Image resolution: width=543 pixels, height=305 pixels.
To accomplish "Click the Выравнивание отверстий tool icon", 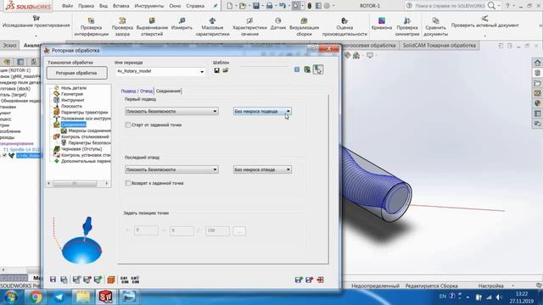I will click(x=152, y=20).
